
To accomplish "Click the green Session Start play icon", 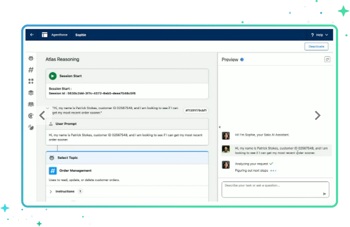I will point(53,76).
